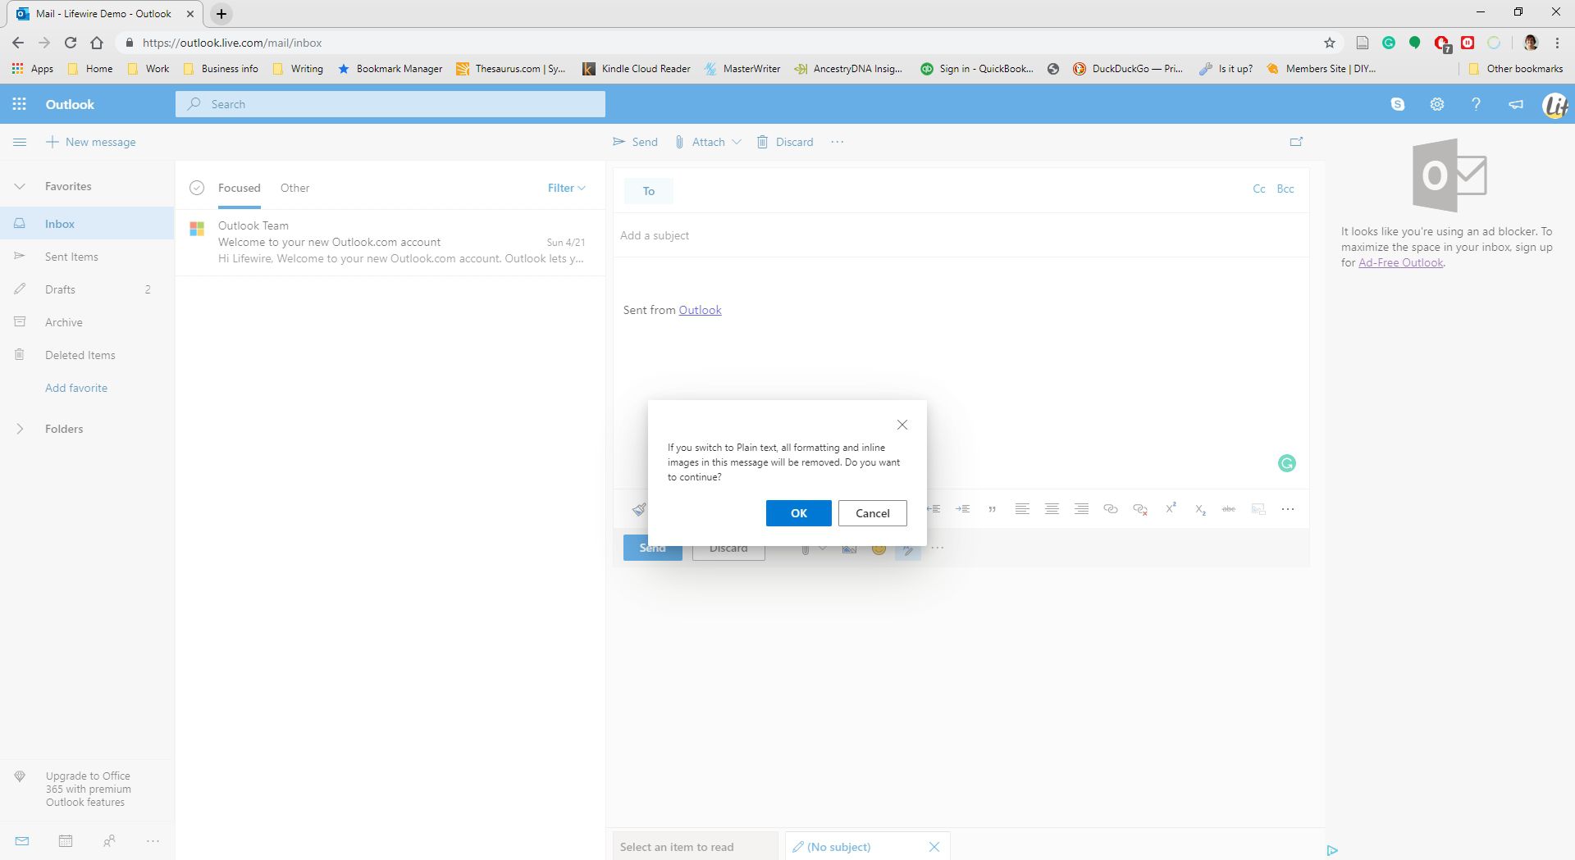Align text left
This screenshot has height=860, width=1575.
[1021, 509]
